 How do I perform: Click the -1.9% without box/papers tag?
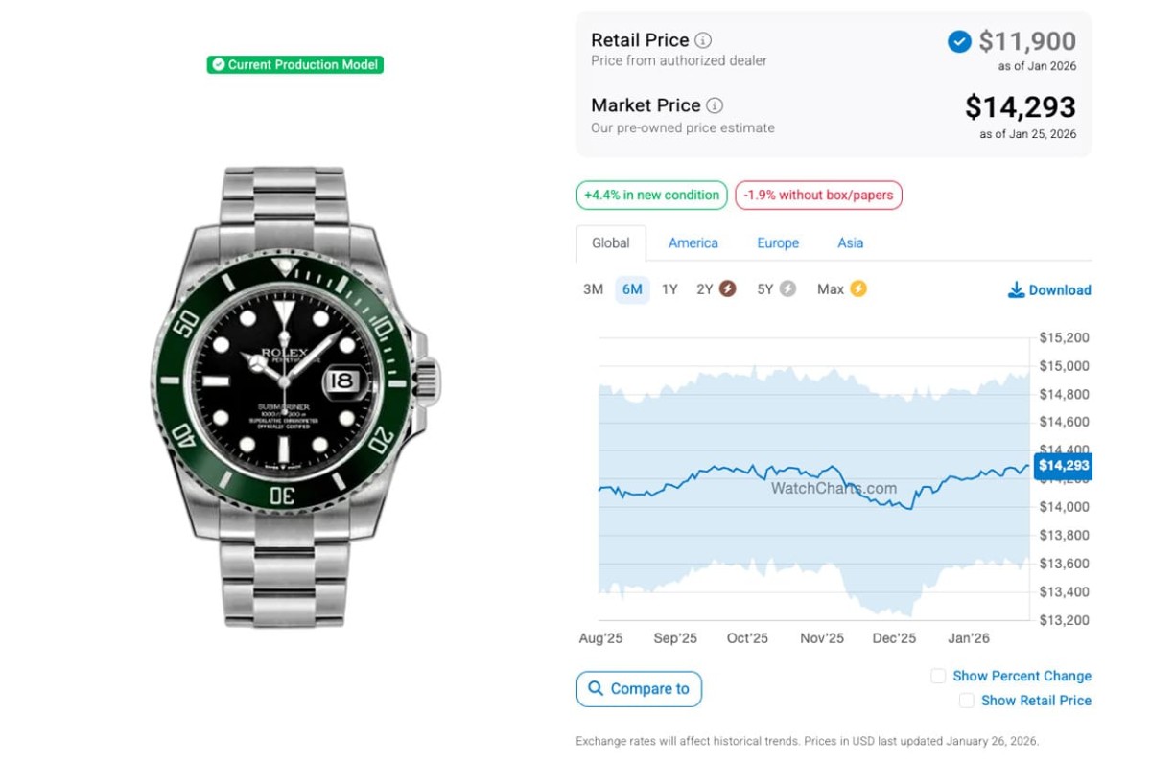click(818, 195)
